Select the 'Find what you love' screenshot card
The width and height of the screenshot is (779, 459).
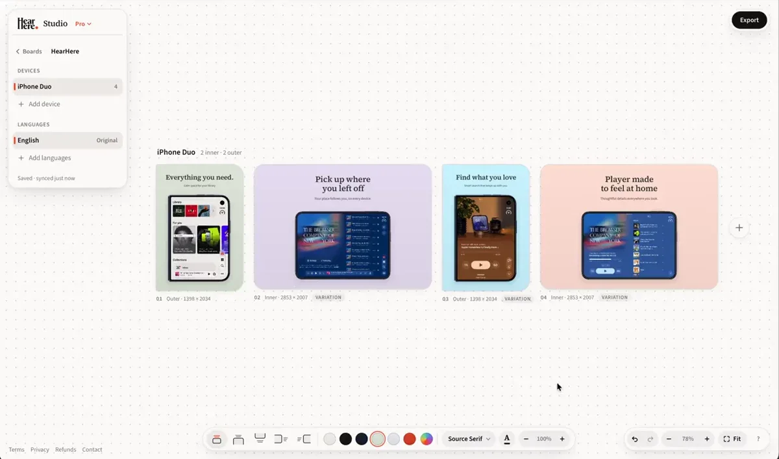click(x=486, y=228)
